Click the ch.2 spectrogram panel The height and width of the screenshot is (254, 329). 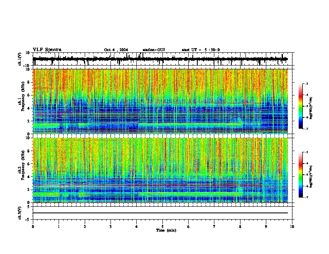160,170
